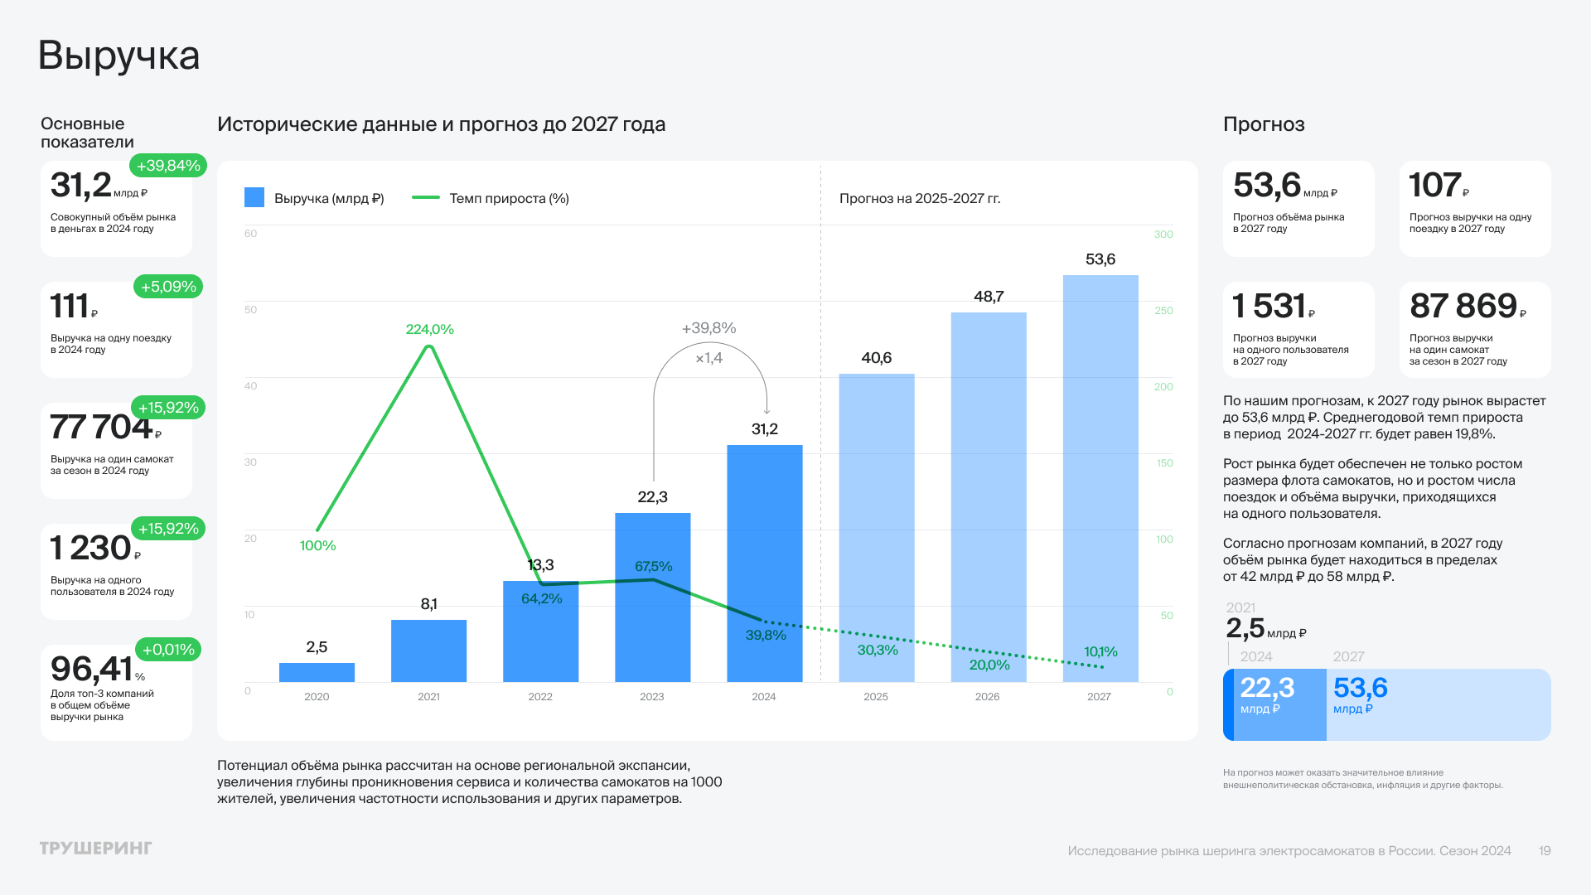Click the 224,0% growth peak label
The height and width of the screenshot is (895, 1591).
pyautogui.click(x=429, y=330)
